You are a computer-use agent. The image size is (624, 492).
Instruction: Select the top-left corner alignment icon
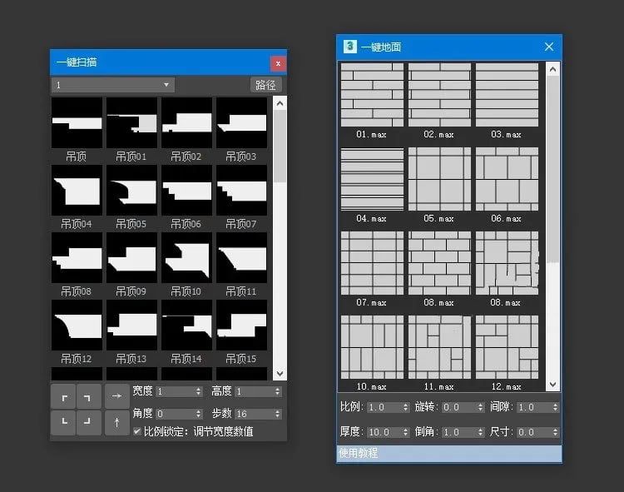[x=64, y=397]
